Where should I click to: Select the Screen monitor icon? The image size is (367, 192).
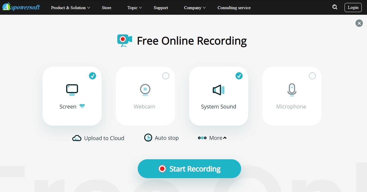point(72,89)
